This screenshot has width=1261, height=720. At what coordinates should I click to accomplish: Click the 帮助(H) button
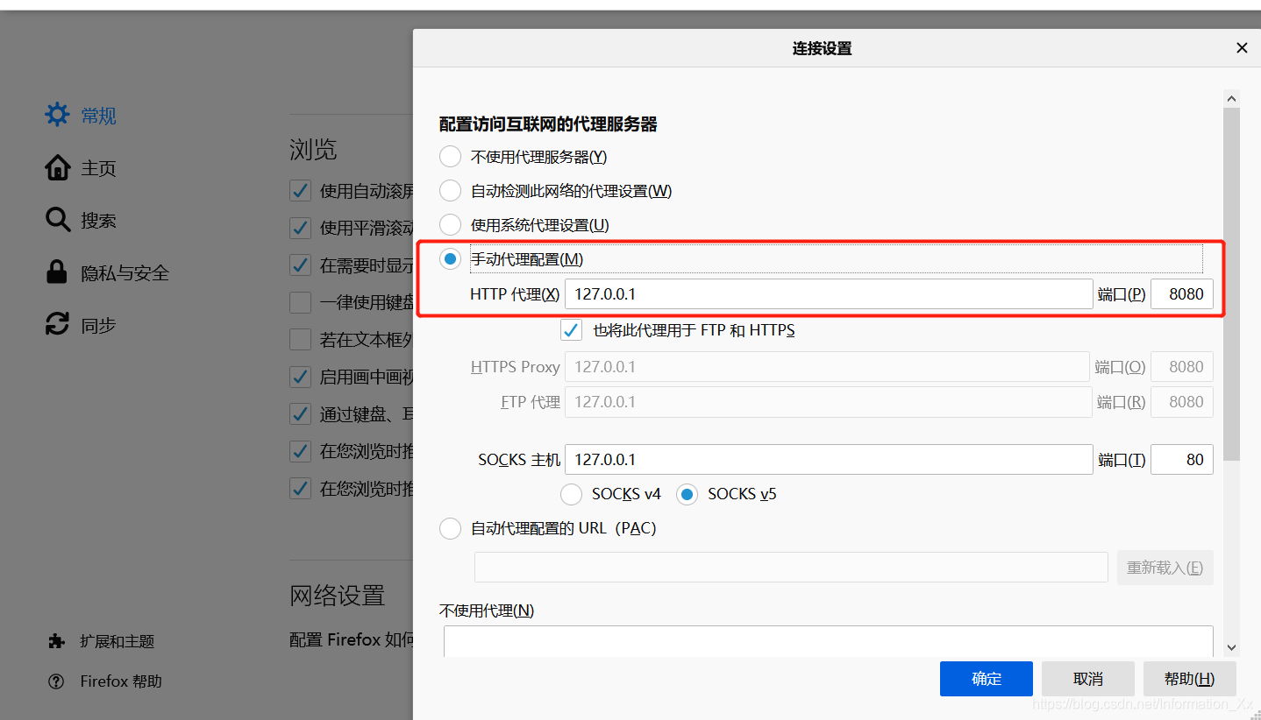[1190, 679]
